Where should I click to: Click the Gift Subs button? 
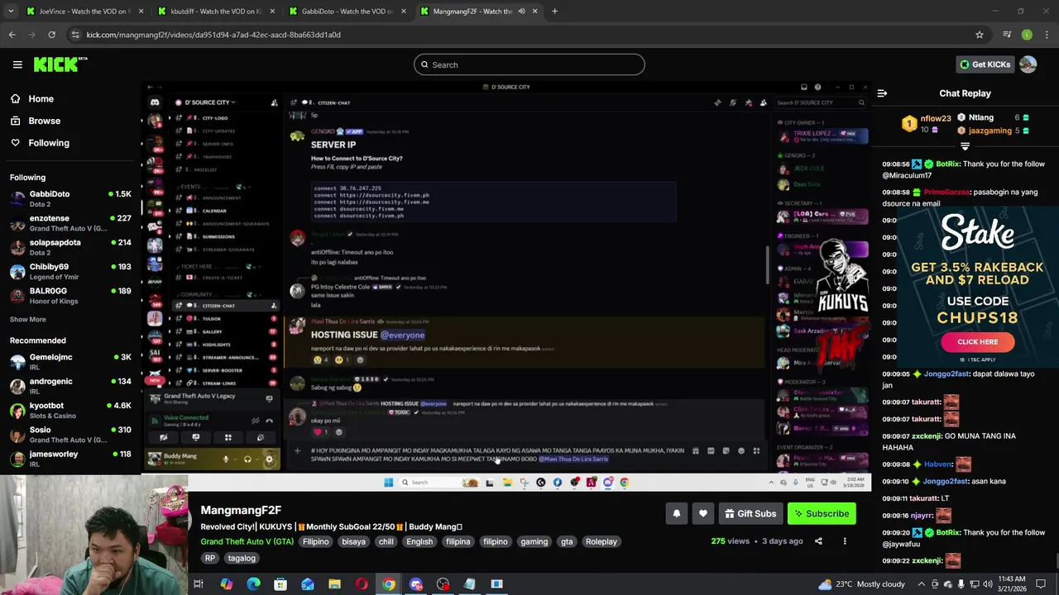pos(750,514)
